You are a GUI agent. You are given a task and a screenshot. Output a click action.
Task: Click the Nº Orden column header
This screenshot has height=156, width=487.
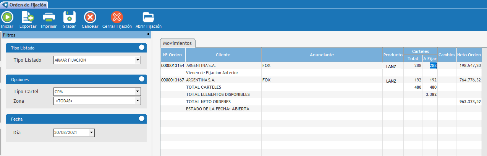172,55
